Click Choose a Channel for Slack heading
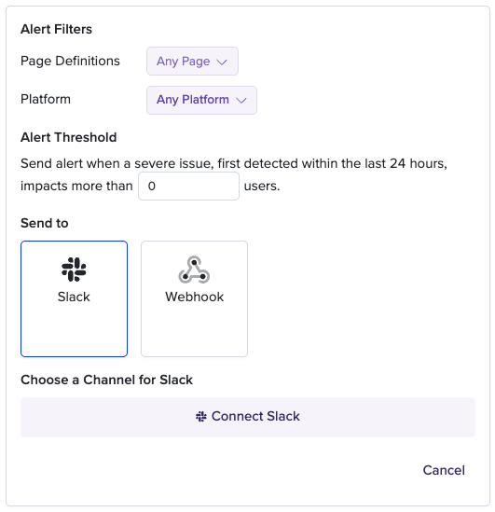Screen dimensions: 495x512 click(x=106, y=380)
